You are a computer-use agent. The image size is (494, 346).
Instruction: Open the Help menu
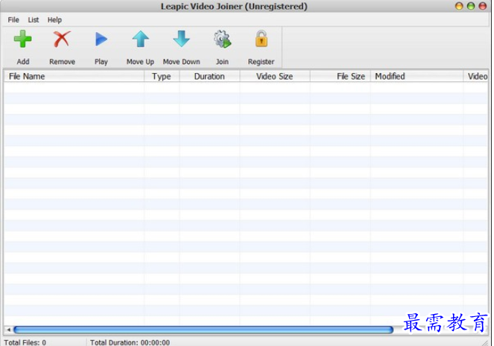click(54, 20)
